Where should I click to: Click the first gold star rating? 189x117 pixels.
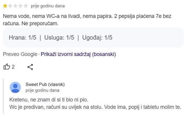pos(5,6)
